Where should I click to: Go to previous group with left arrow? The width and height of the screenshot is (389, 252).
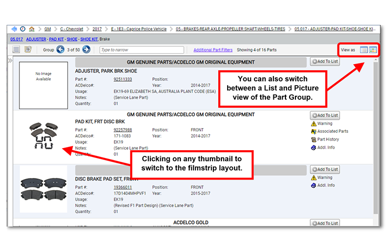(x=60, y=50)
